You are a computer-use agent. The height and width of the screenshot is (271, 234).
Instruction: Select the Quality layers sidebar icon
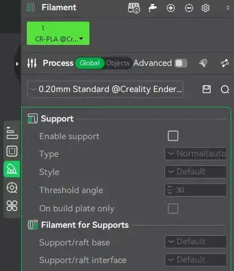click(x=12, y=133)
